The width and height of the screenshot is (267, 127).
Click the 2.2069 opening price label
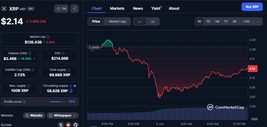(x=94, y=47)
